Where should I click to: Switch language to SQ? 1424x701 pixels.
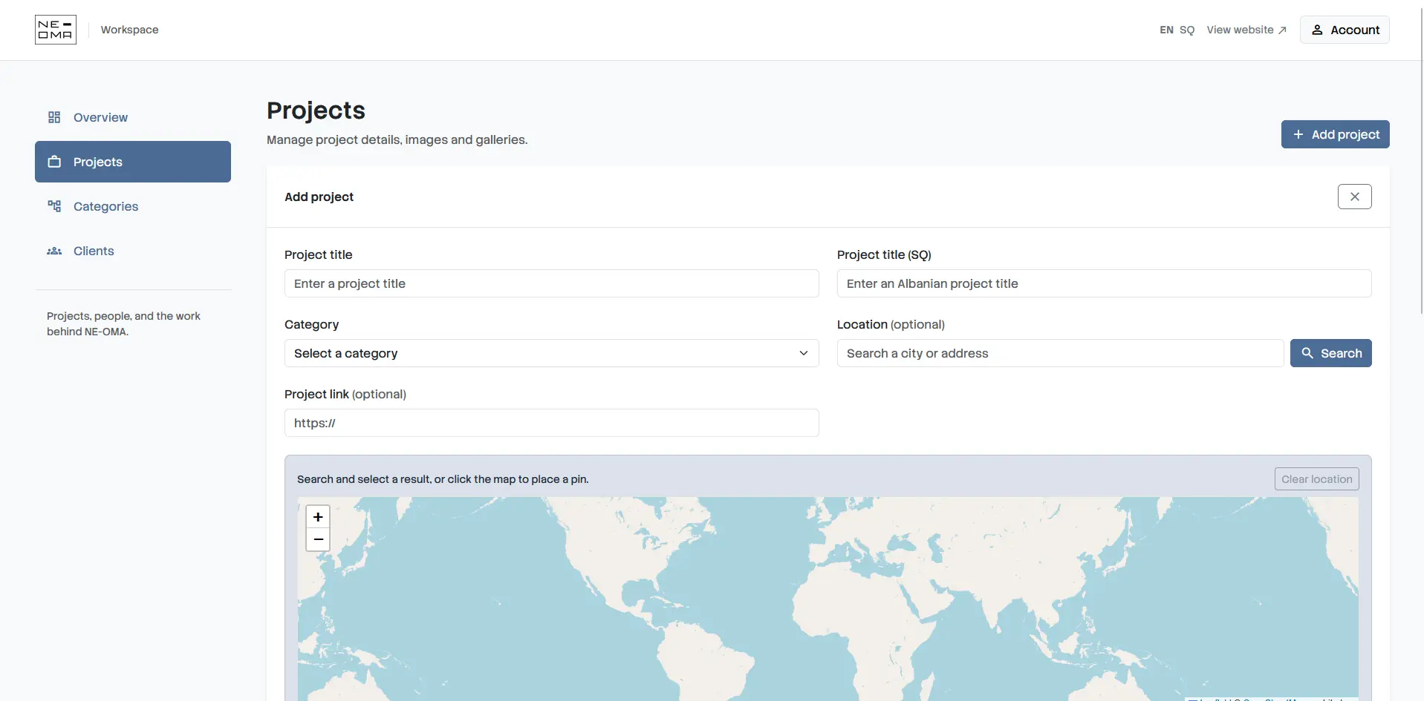pyautogui.click(x=1187, y=30)
